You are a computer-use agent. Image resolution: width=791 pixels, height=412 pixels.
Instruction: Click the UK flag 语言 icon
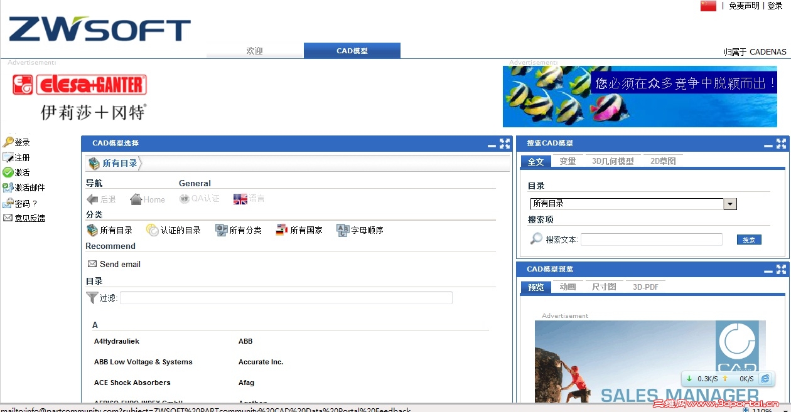coord(240,199)
